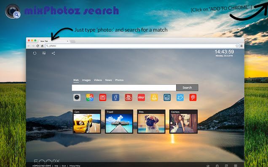Open the YouTube shortcut icon
Image resolution: width=268 pixels, height=167 pixels.
(x=129, y=97)
